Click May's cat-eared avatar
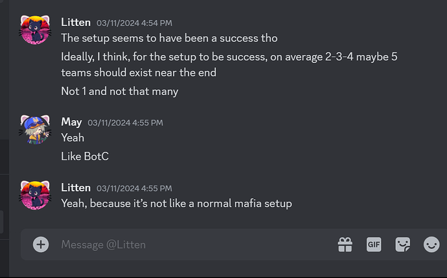The height and width of the screenshot is (278, 447). (x=35, y=129)
